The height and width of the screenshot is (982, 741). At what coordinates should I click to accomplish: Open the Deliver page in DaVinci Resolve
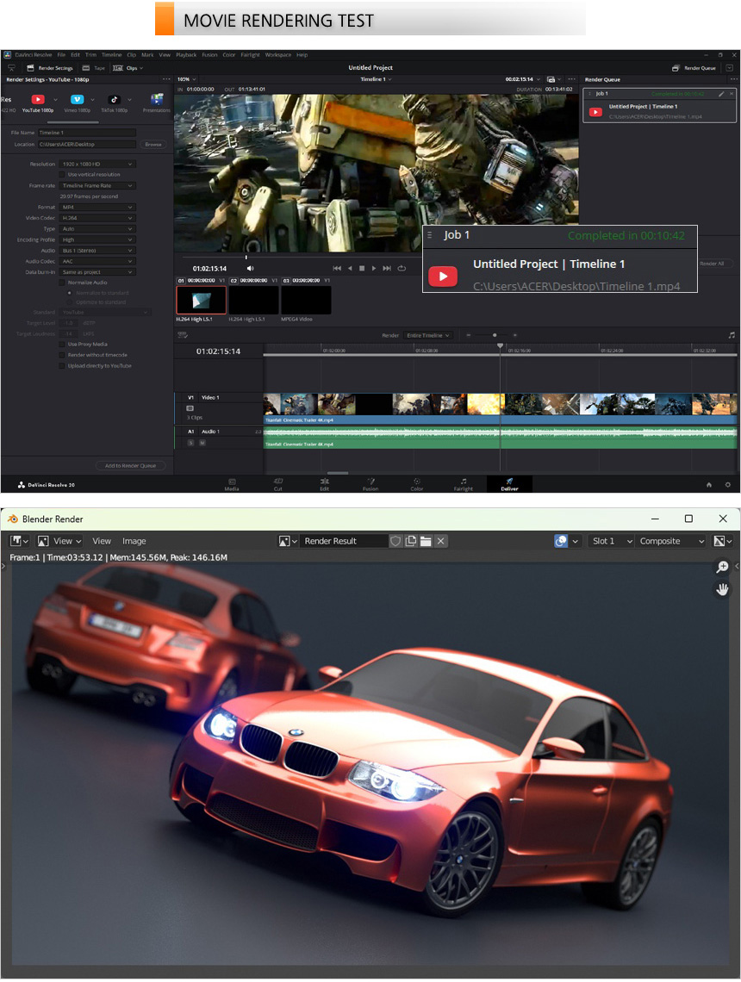(509, 483)
